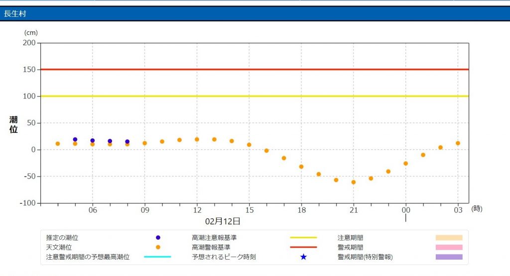This screenshot has width=510, height=276.
Task: Select the orange tide point at 18時
Action: click(x=301, y=167)
